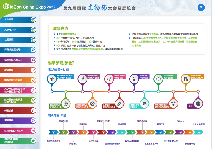The width and height of the screenshot is (212, 149).
Task: Click the syringe icon for 新型疫苗 pin
Action: click(x=119, y=104)
